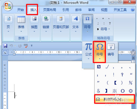Viewport: 137px width, 109px height.
Task: Insert the double circle ◎ symbol
Action: [131, 91]
